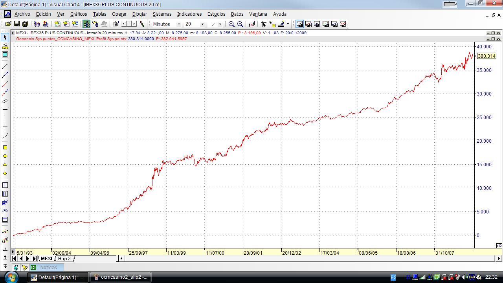Switch to the Hoja 2 sheet tab
Viewport: 503px width, 283px height.
click(64, 259)
